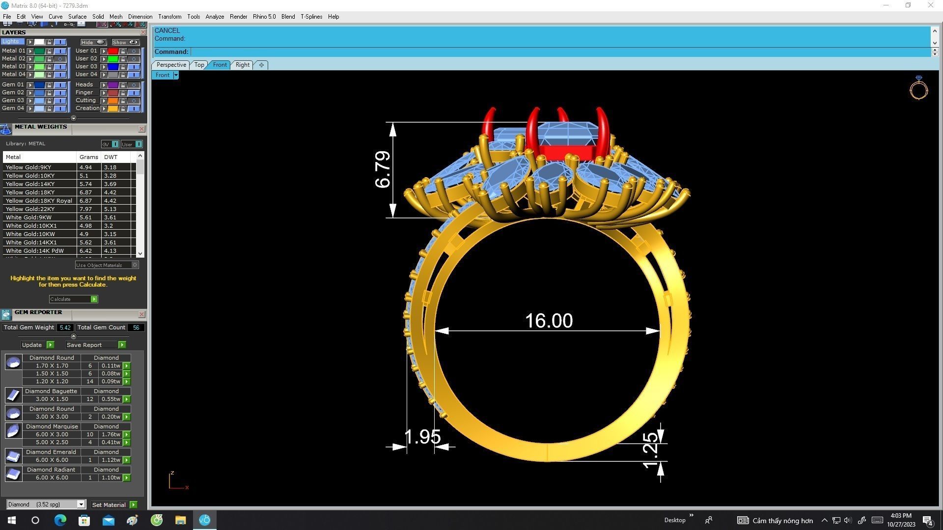Click the Diamond Emerald gem icon

[x=13, y=456]
